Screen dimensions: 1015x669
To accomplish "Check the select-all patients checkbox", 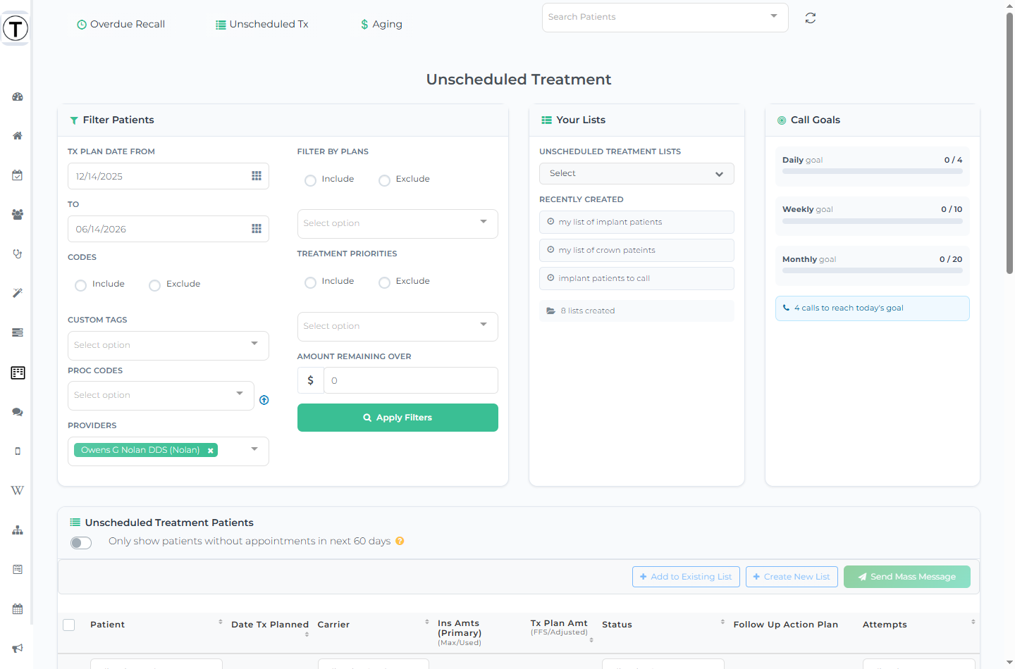I will (69, 625).
